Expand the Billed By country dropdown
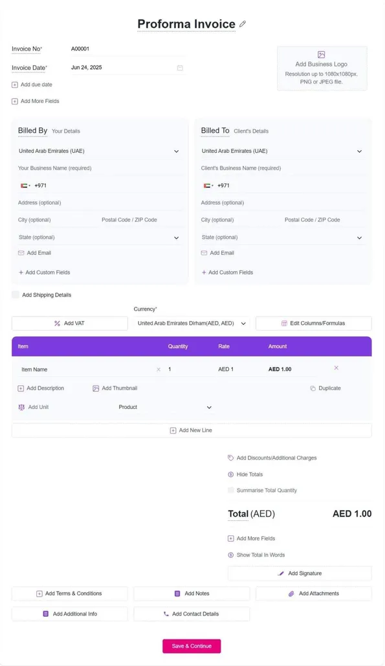 [x=100, y=151]
